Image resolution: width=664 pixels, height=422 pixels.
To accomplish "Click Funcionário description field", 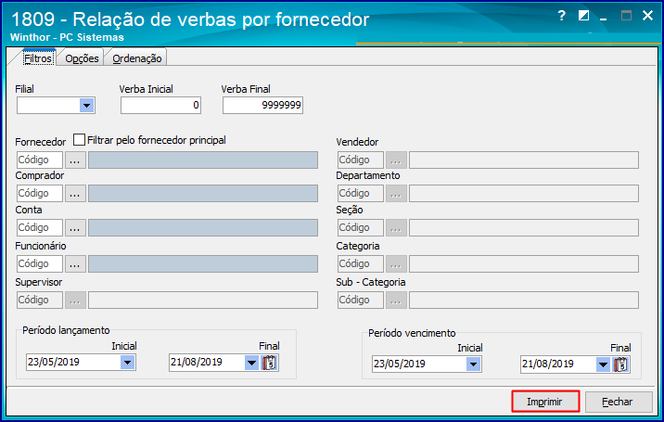I will pyautogui.click(x=203, y=264).
